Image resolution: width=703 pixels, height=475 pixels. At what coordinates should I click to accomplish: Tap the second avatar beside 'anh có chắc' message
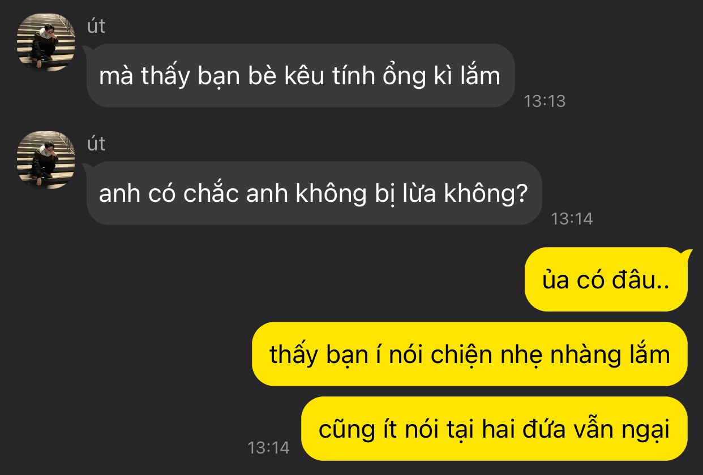point(46,160)
